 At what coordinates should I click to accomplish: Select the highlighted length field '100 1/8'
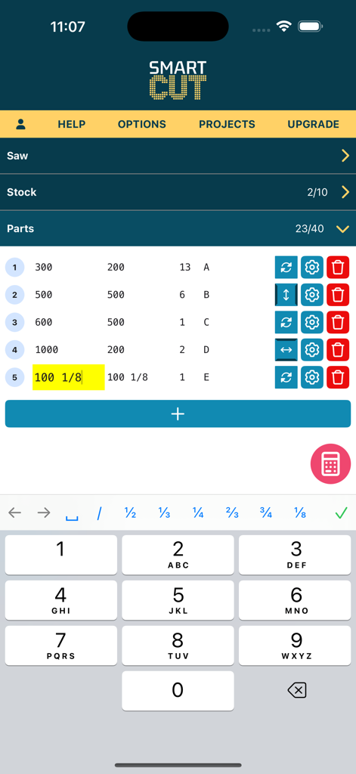(69, 378)
